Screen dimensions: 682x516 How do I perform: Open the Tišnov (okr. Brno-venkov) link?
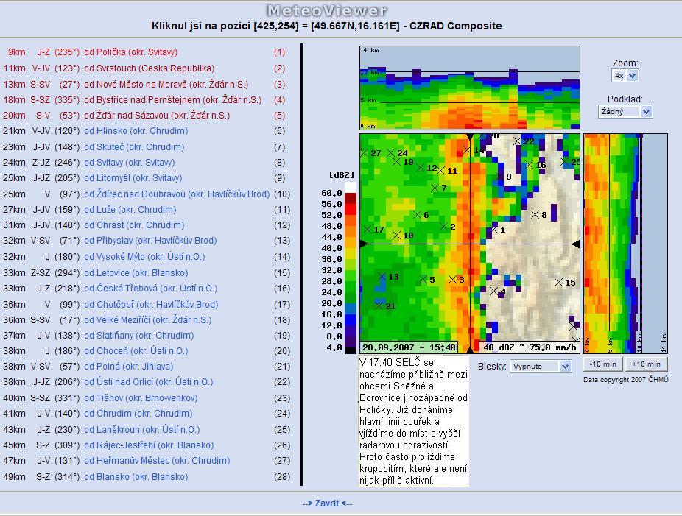[141, 397]
